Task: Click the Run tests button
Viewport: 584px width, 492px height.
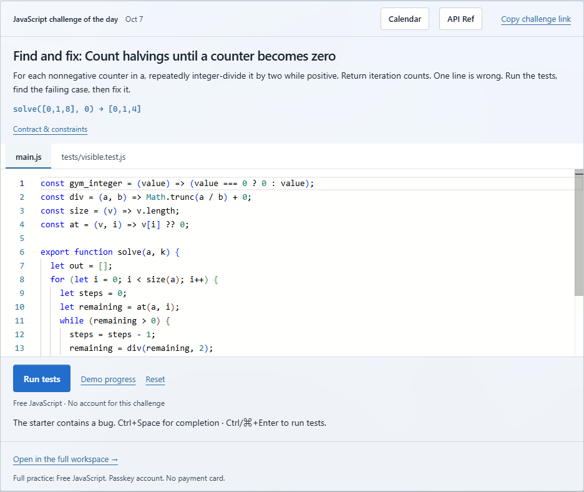Action: click(42, 378)
